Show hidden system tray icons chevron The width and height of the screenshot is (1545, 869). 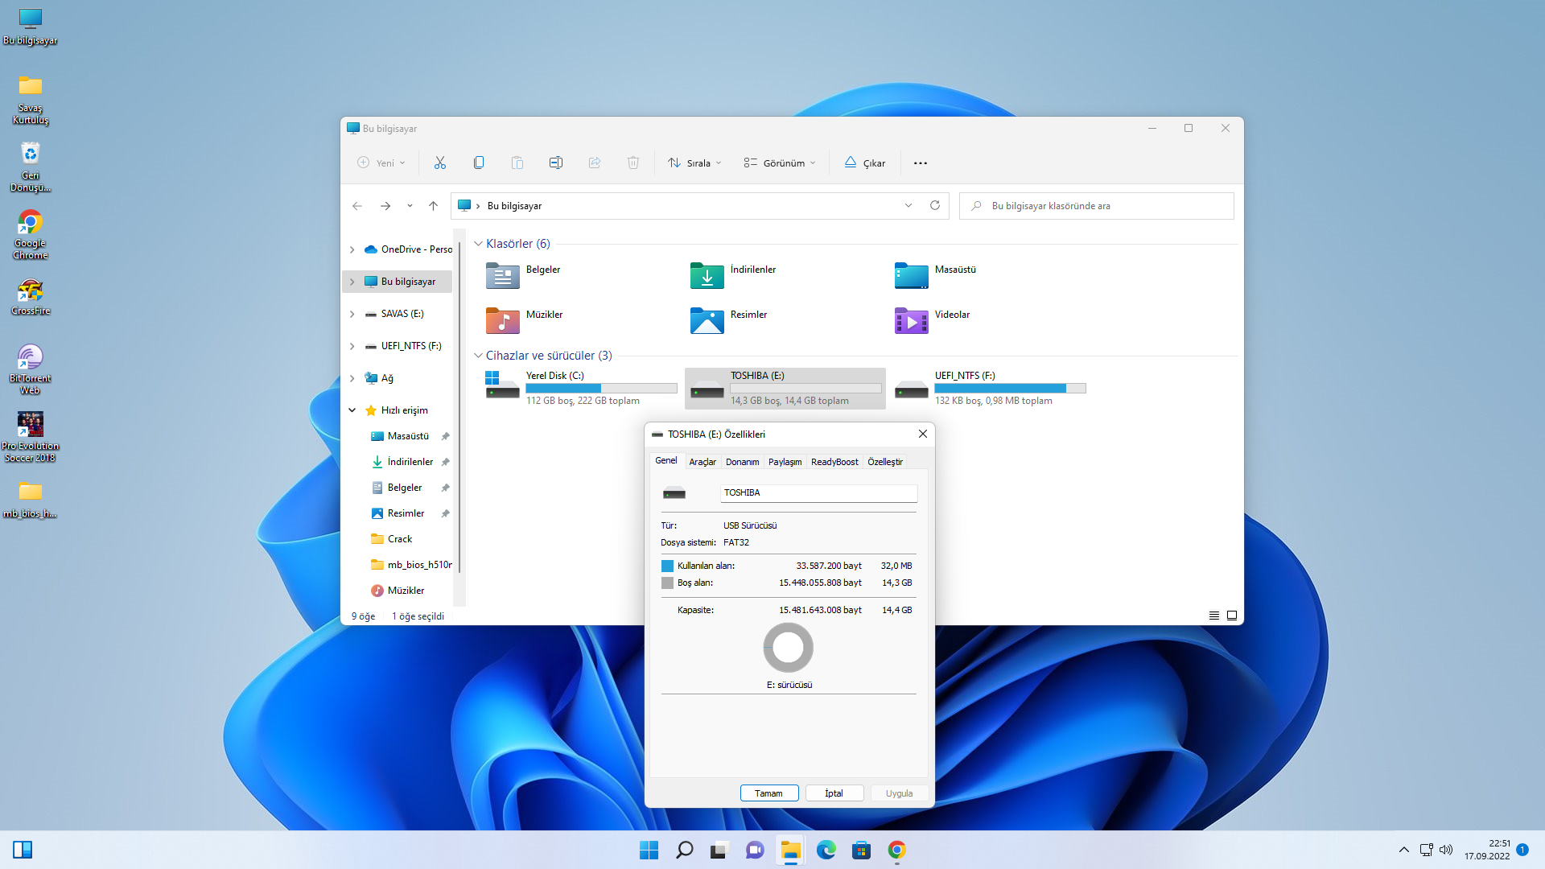click(1404, 850)
